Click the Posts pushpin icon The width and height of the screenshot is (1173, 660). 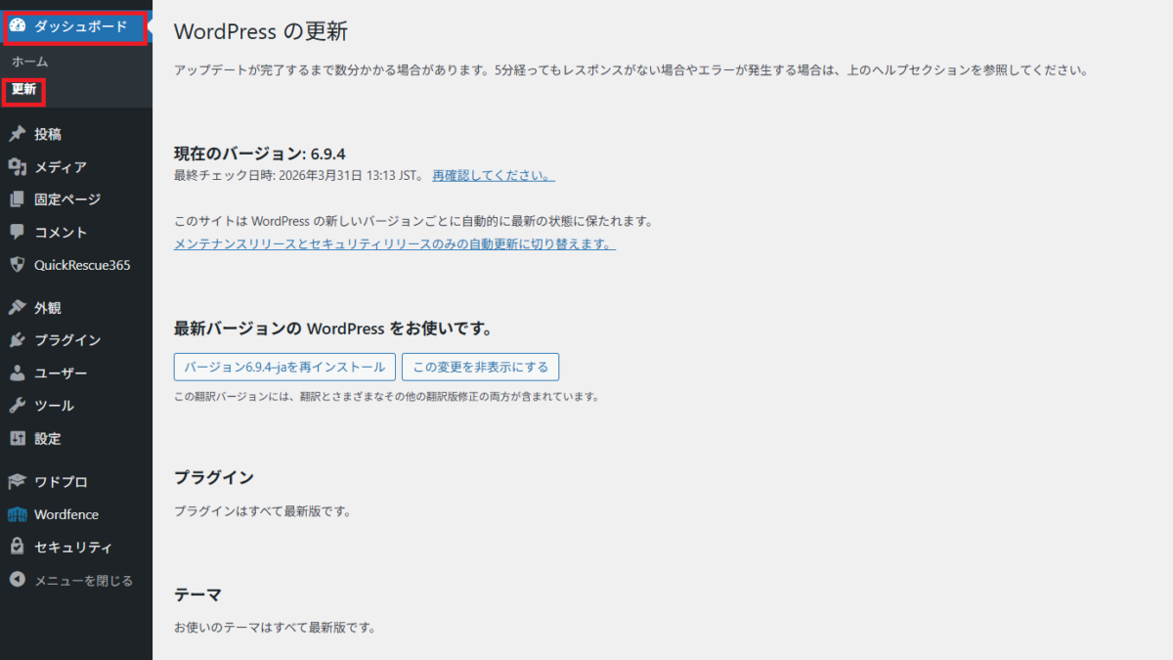[x=17, y=134]
